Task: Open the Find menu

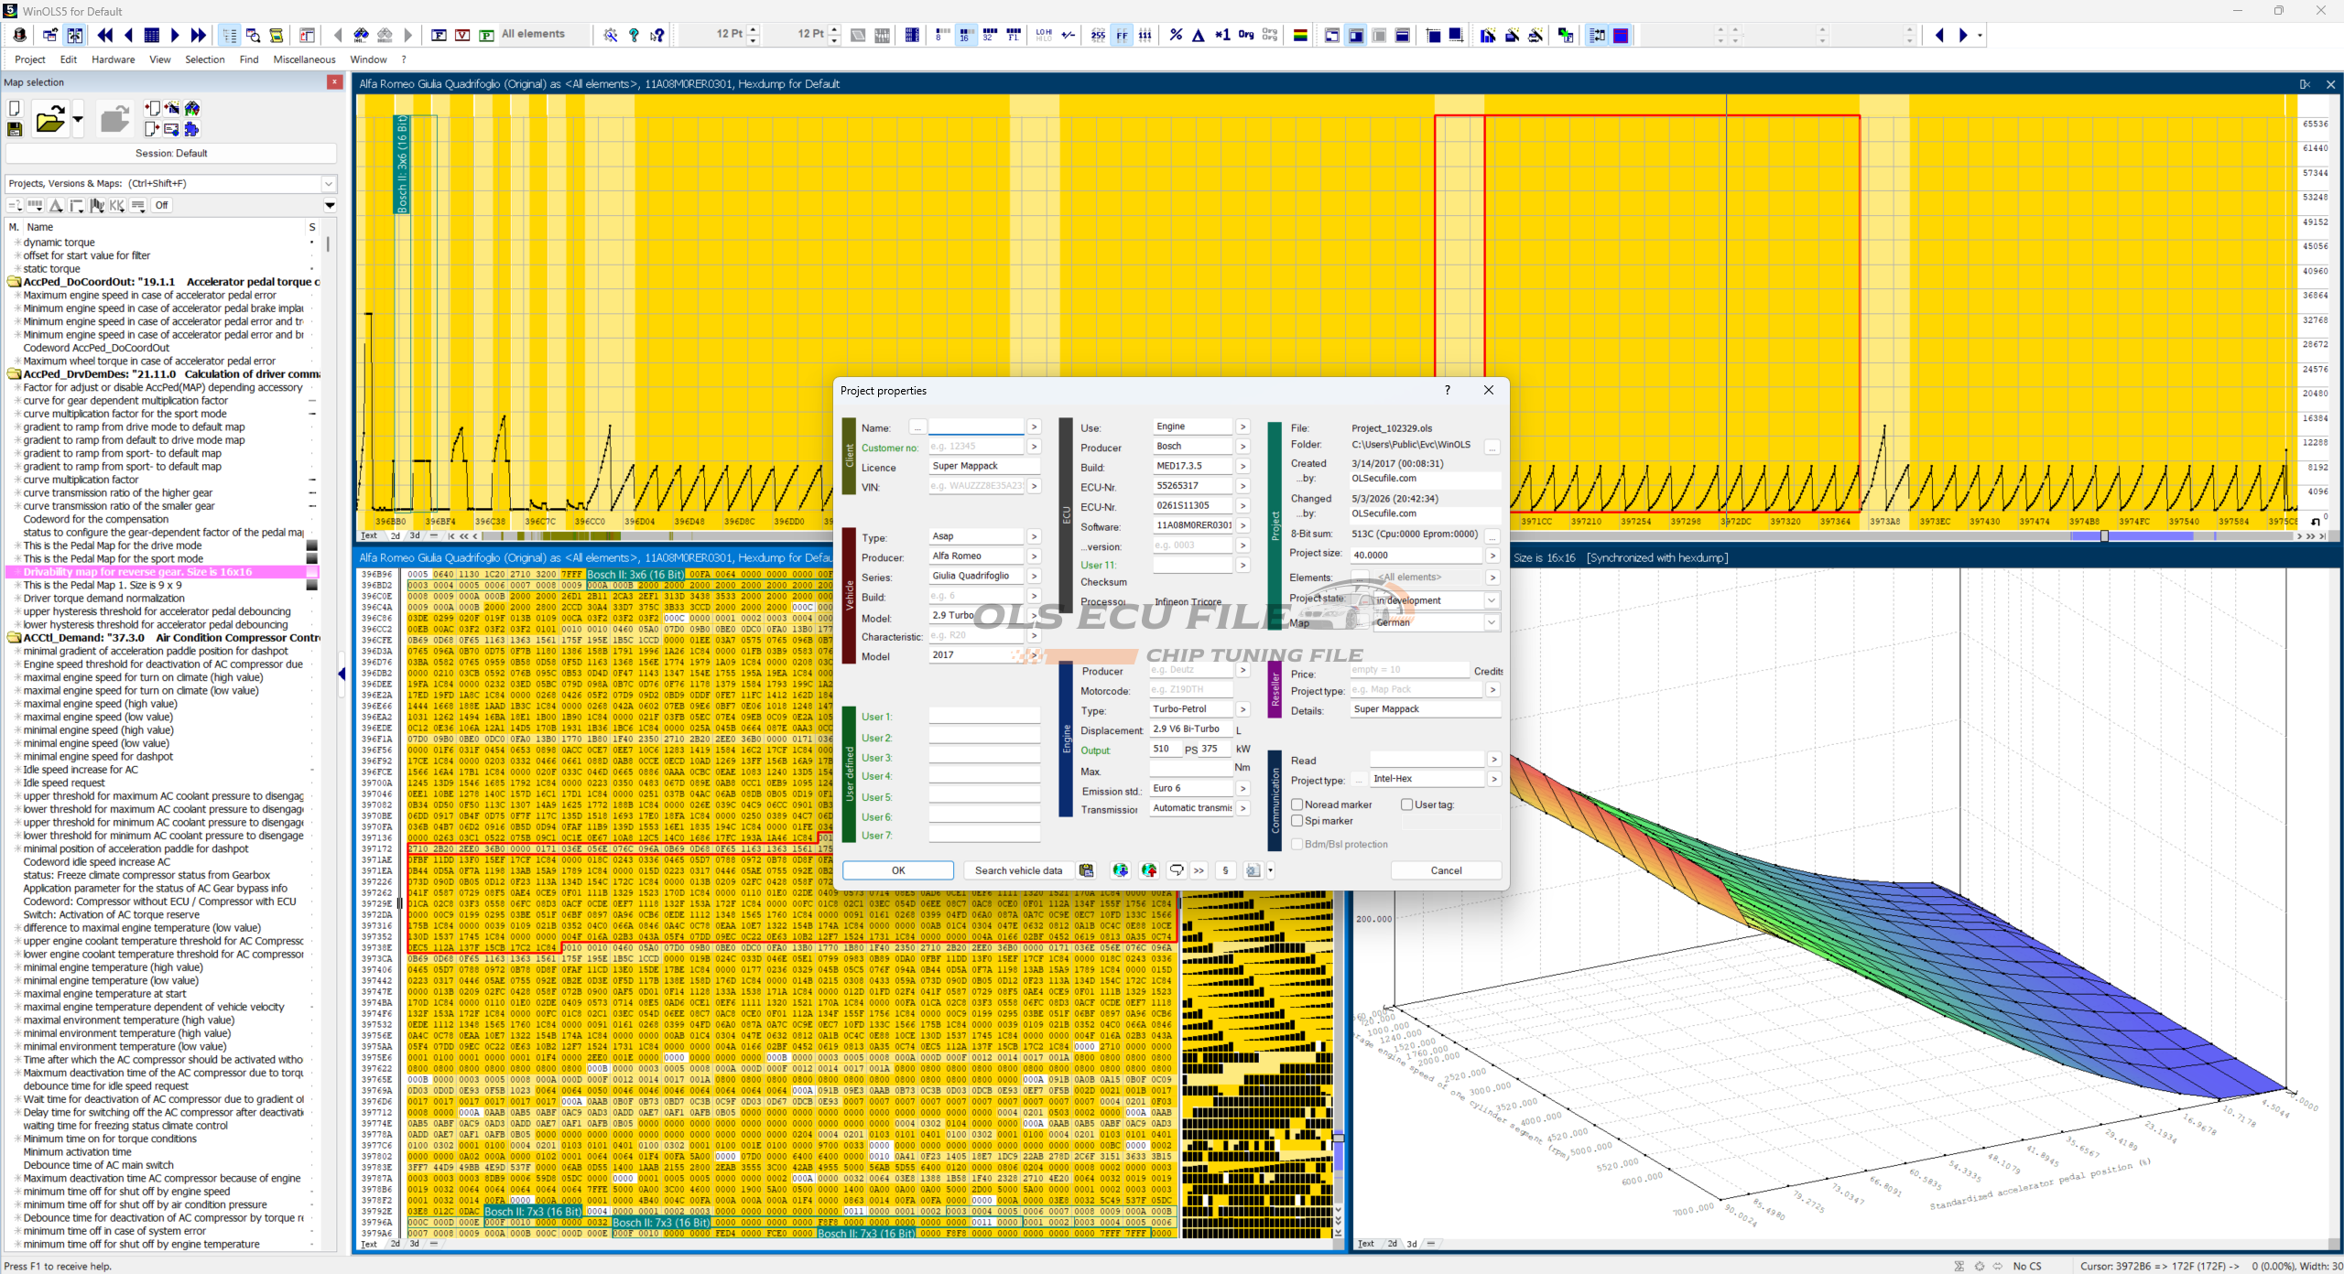Action: tap(249, 59)
